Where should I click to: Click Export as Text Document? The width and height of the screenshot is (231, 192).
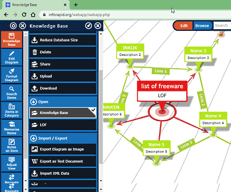point(63,161)
